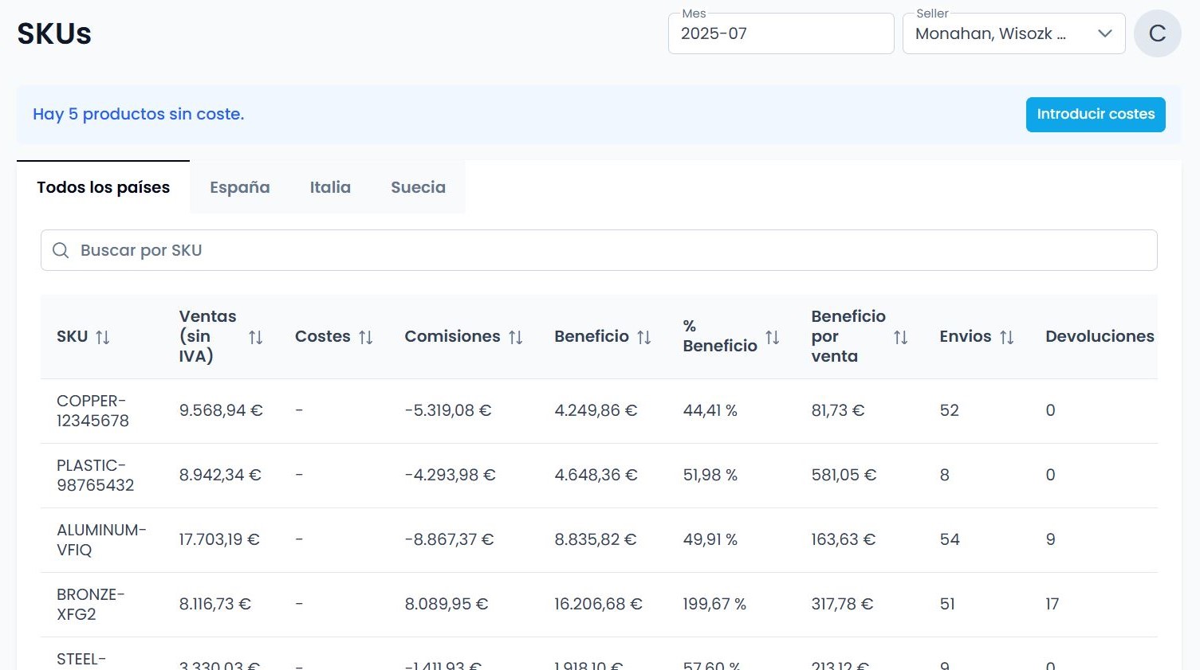Select the Todos los países tab
The image size is (1200, 670).
[x=103, y=187]
